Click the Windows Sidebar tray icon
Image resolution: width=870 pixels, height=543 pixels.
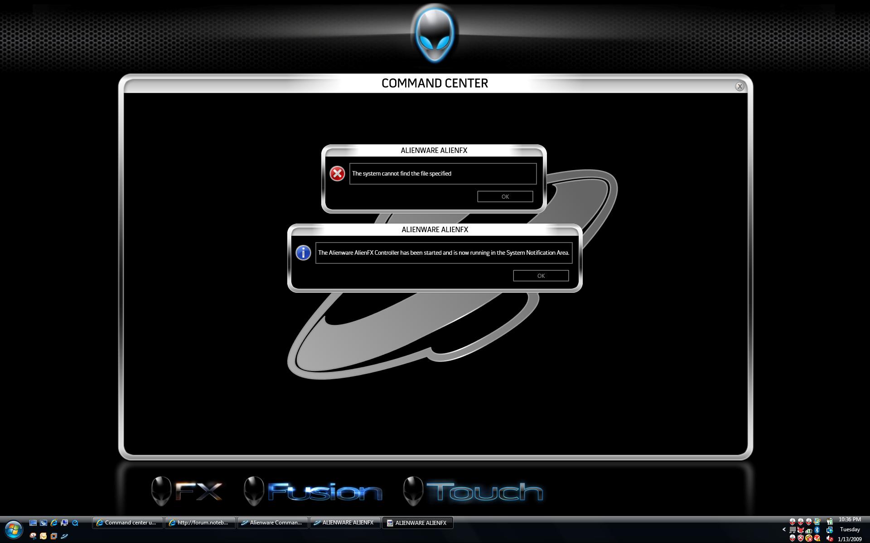point(817,521)
